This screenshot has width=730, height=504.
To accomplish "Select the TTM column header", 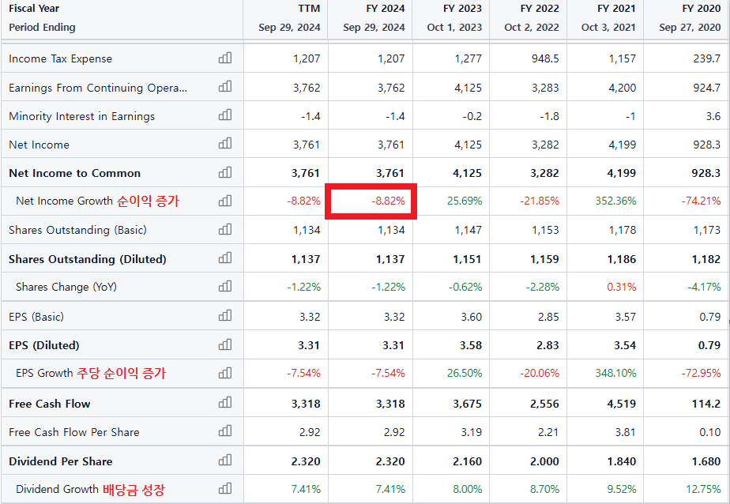I will [309, 9].
